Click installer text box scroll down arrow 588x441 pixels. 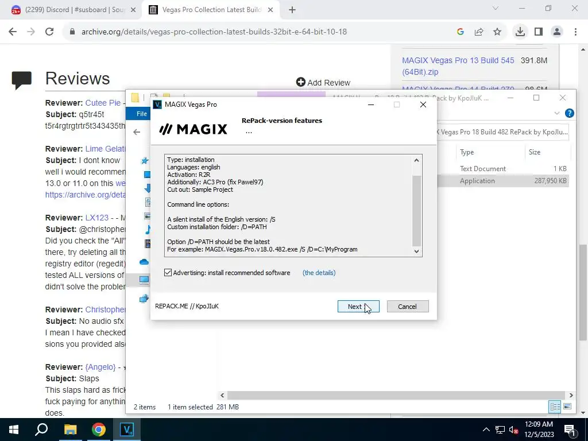coord(416,252)
